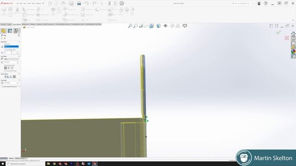Image resolution: width=296 pixels, height=166 pixels.
Task: Toggle the Use default radius checkbox
Action: [5, 50]
